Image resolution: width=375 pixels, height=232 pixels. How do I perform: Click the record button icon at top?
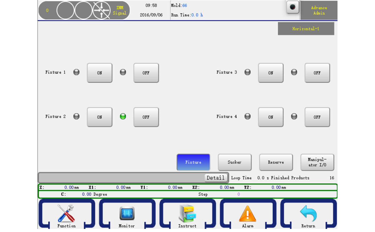click(x=292, y=7)
